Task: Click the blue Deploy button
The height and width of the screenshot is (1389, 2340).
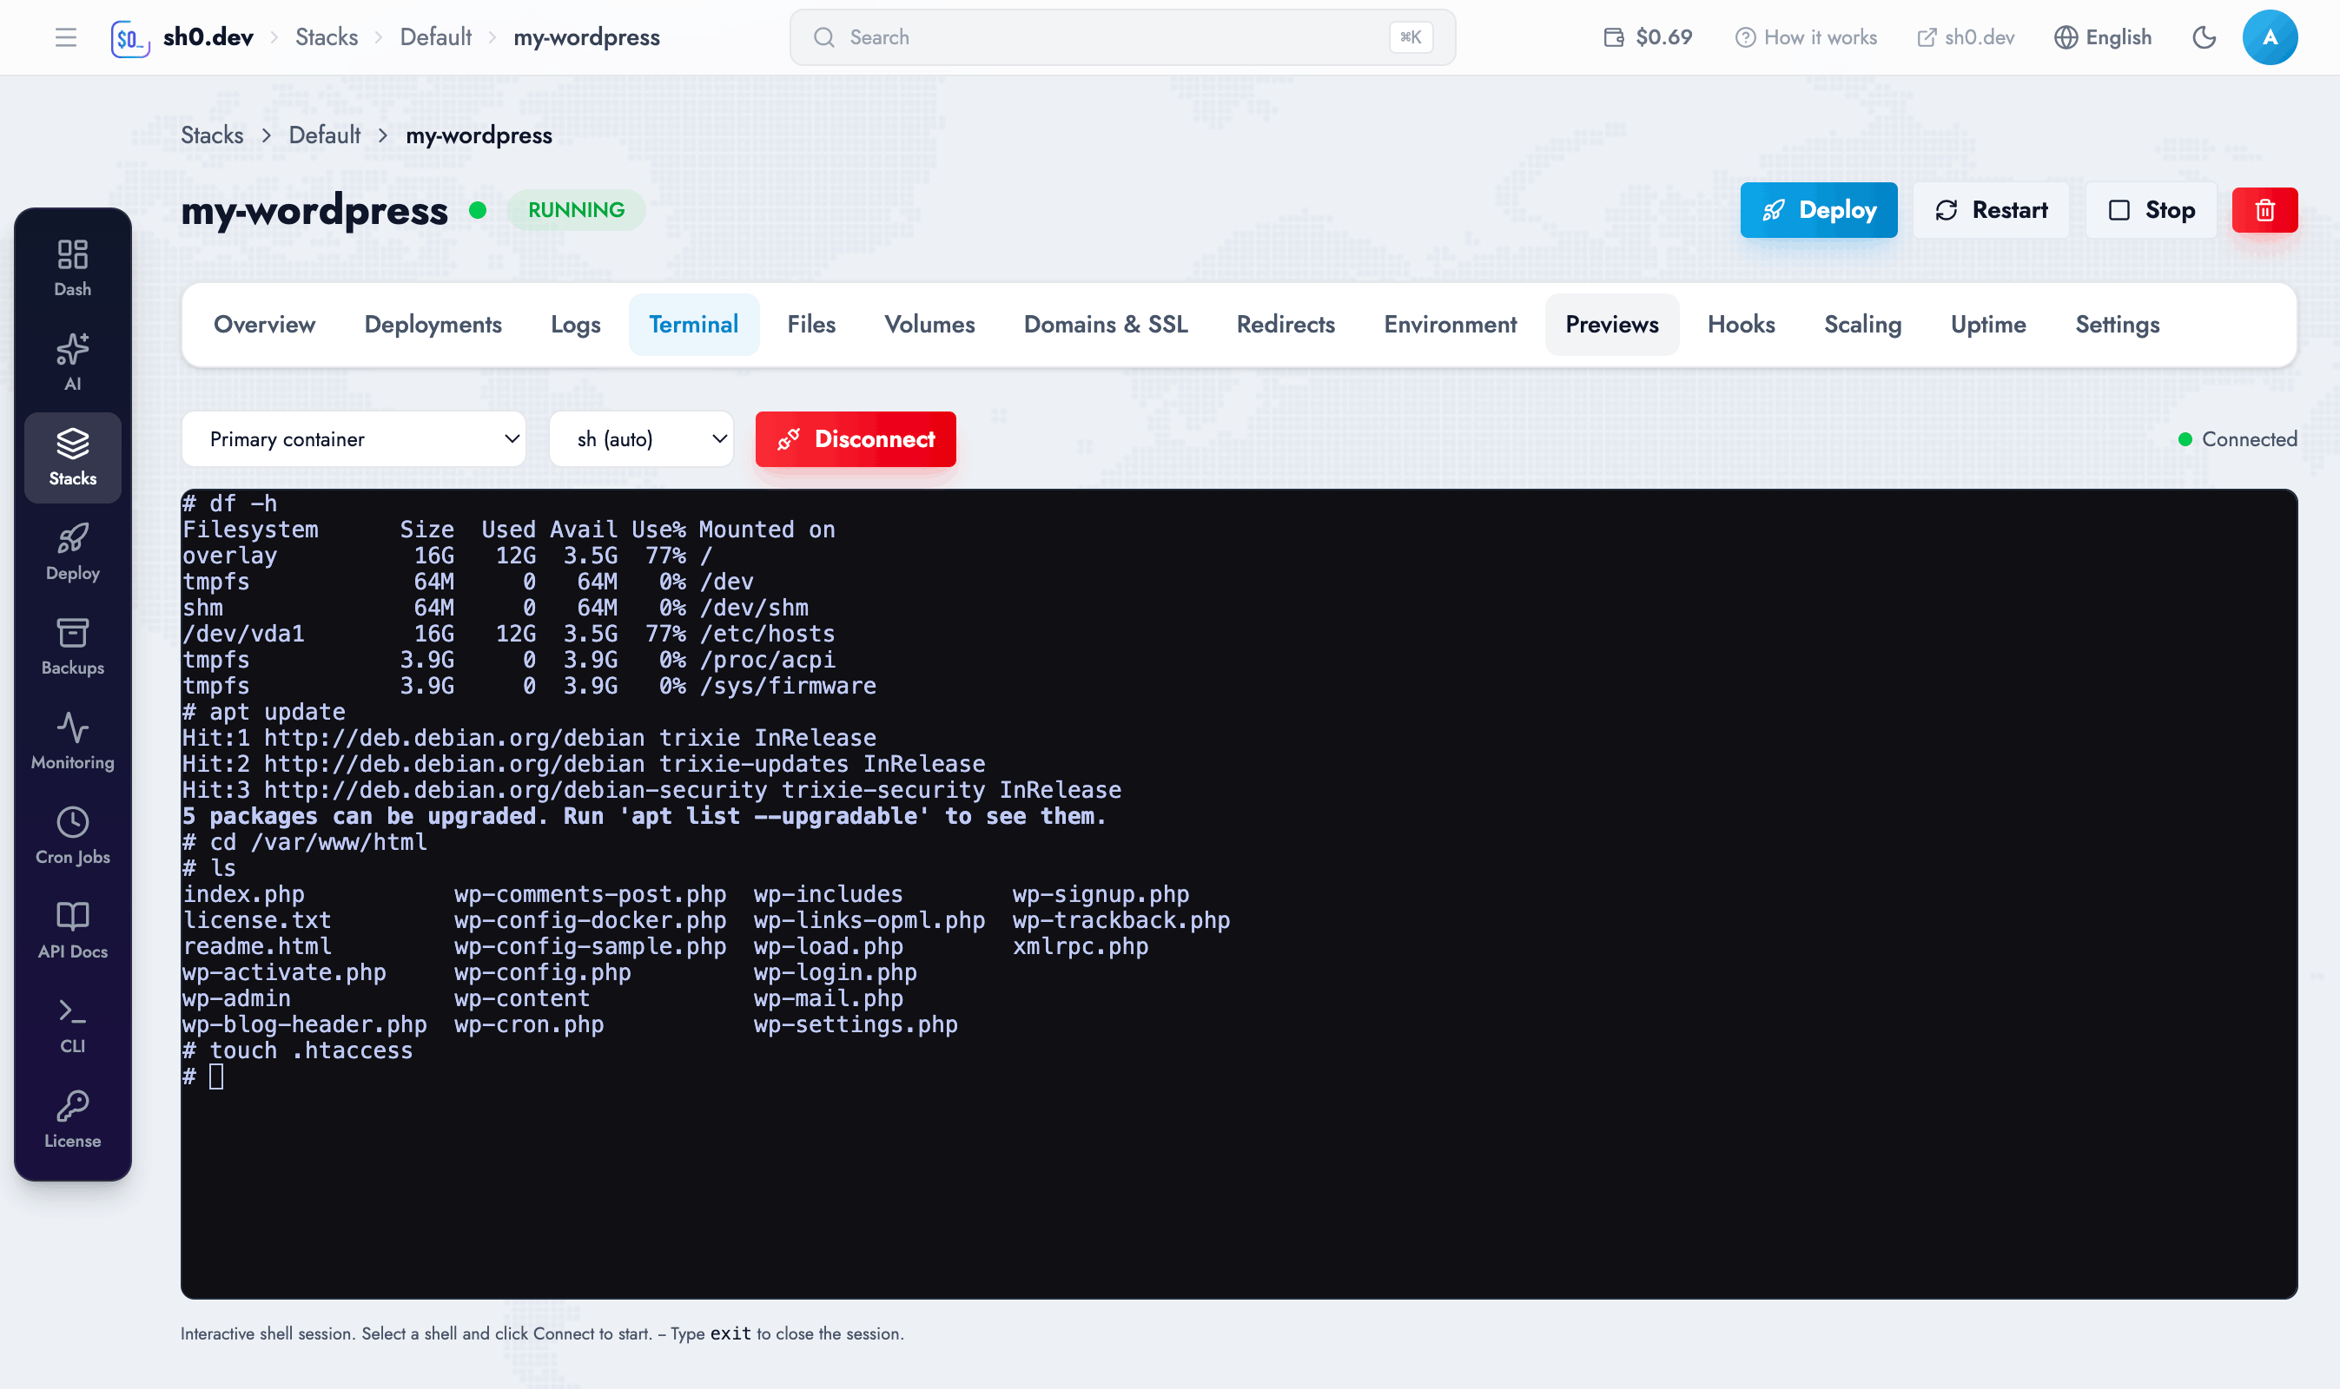Action: tap(1819, 210)
